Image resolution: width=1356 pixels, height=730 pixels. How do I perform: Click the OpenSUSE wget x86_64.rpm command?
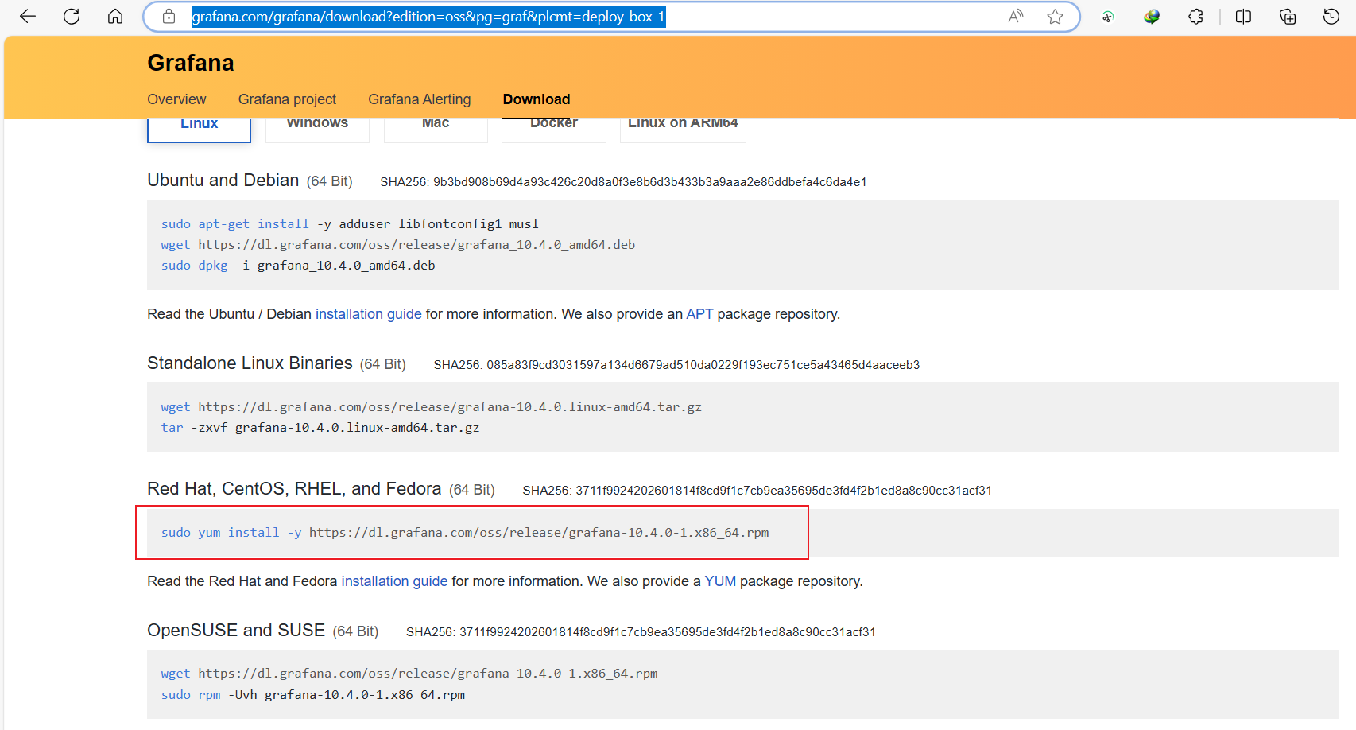click(x=409, y=674)
